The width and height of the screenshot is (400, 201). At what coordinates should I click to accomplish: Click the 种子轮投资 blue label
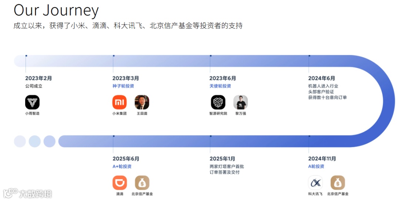[123, 86]
